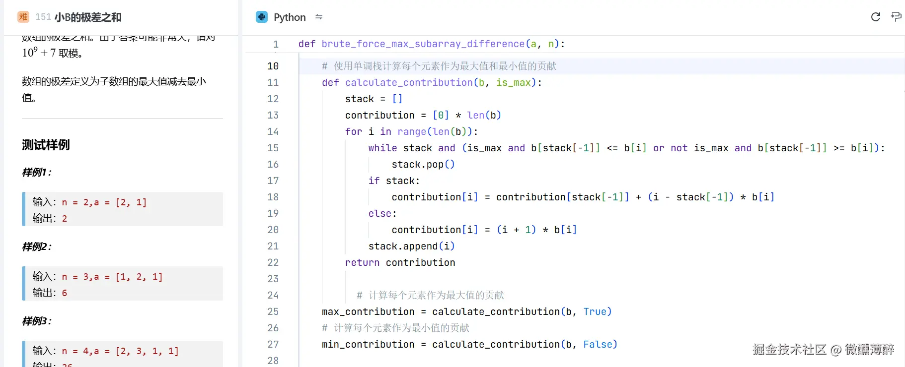Click if stack: on line 17

[394, 181]
